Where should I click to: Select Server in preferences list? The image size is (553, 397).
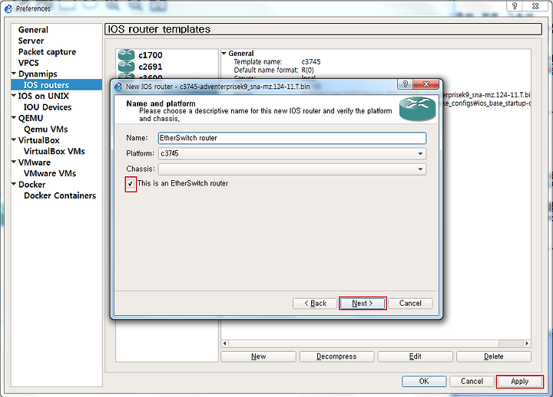click(31, 41)
